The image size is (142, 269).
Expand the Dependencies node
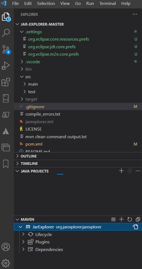tap(23, 250)
